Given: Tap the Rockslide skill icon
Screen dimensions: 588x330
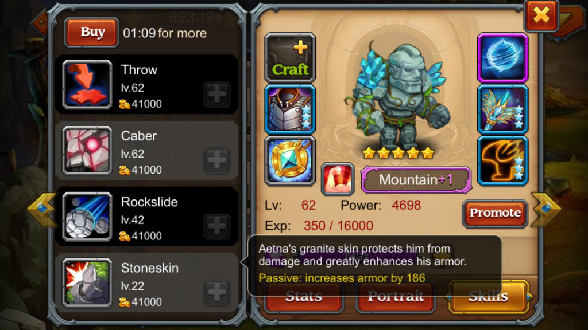Looking at the screenshot, I should pos(87,217).
